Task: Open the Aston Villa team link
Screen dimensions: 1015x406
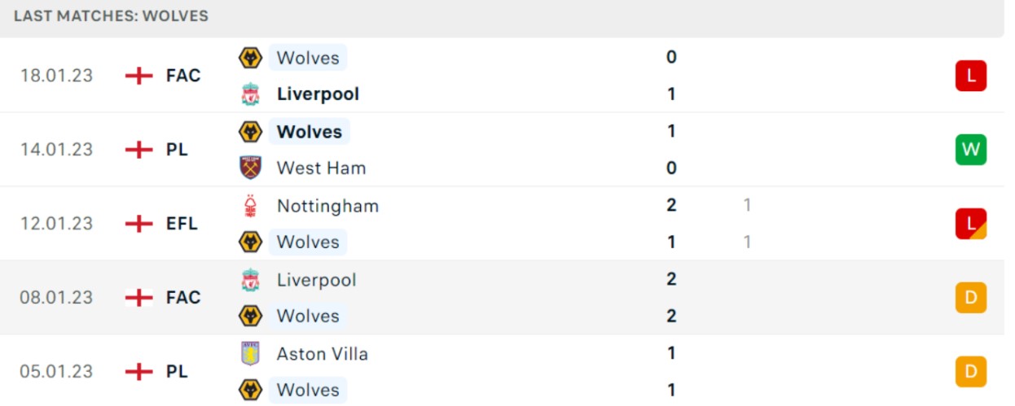Action: [322, 354]
